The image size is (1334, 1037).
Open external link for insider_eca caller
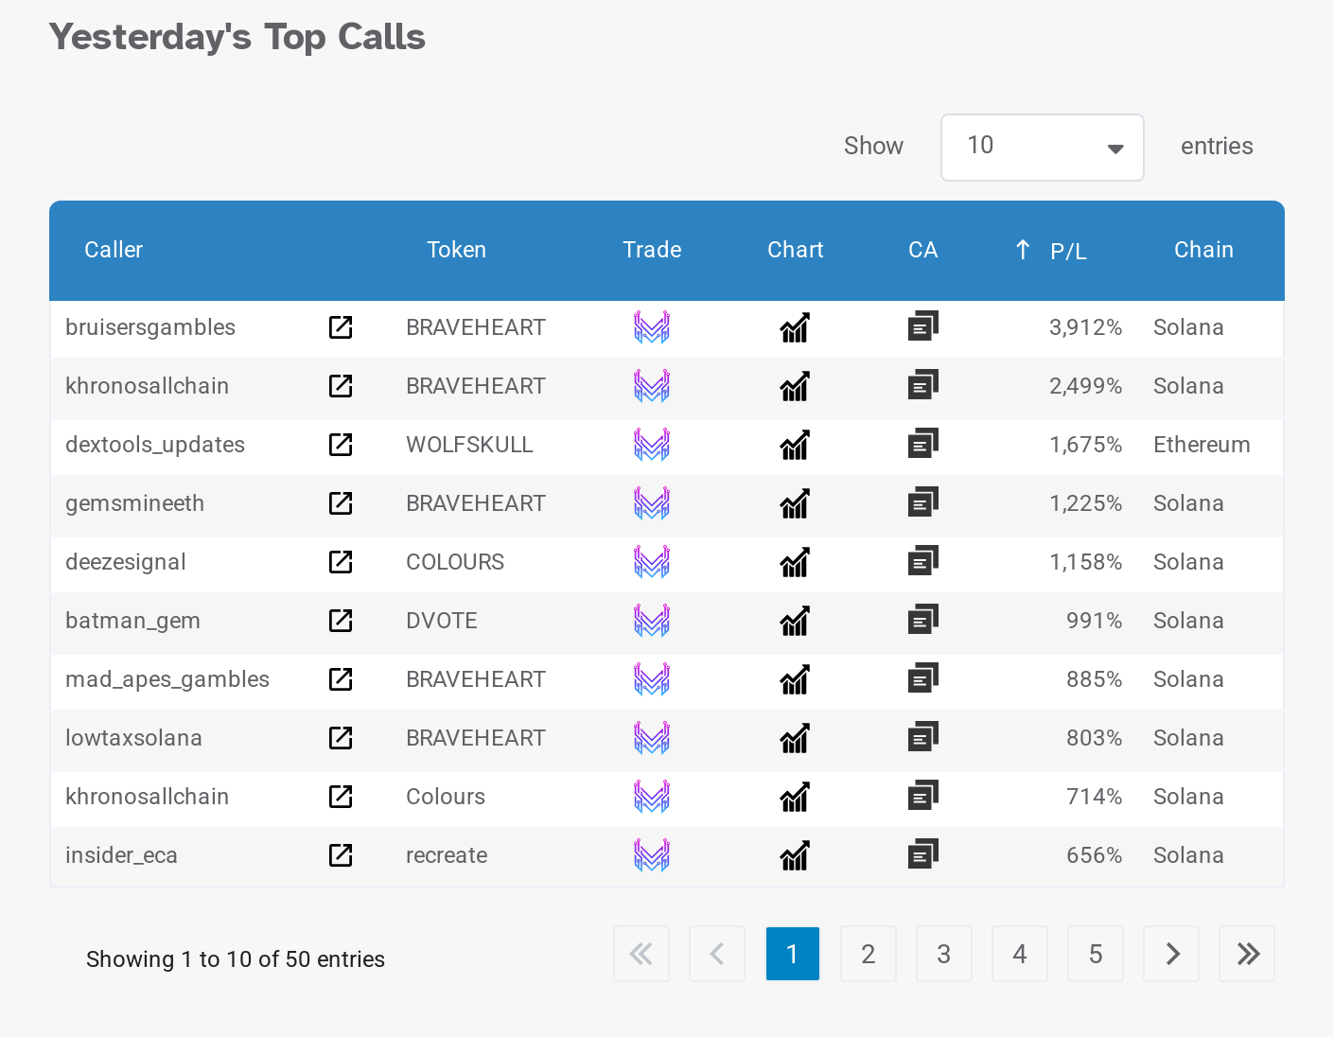point(341,855)
